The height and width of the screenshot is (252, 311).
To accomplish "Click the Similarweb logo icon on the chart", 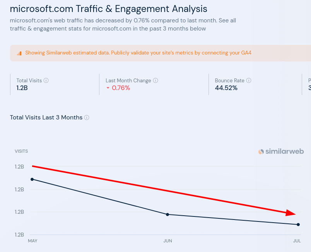I will tap(261, 152).
